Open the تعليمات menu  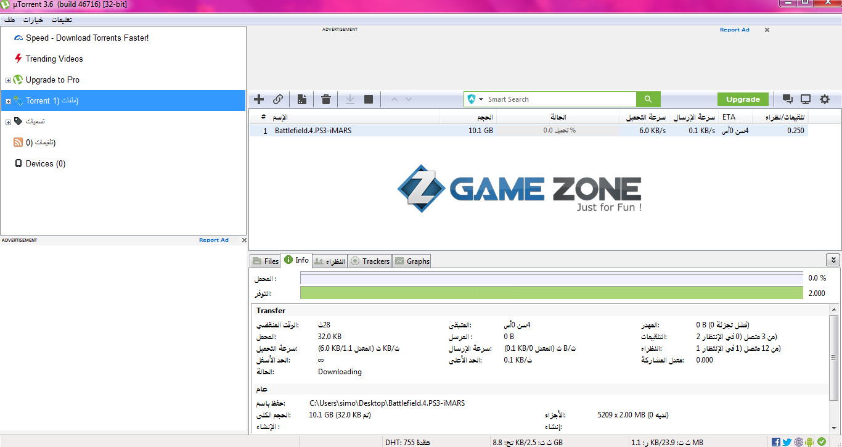point(62,20)
